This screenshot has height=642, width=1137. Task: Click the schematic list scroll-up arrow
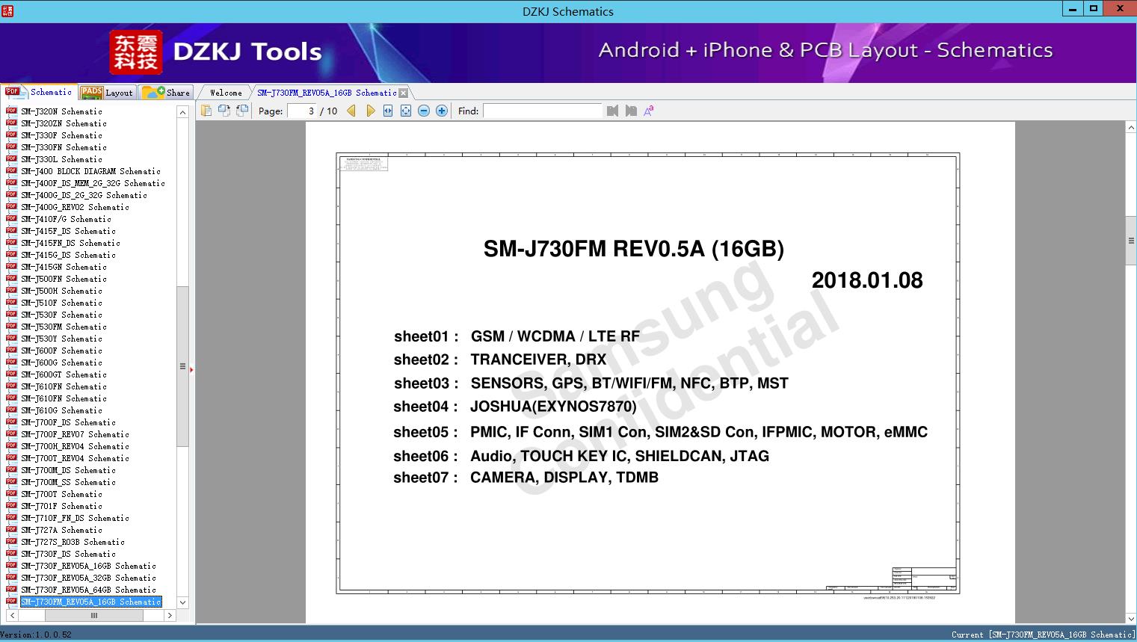coord(182,112)
